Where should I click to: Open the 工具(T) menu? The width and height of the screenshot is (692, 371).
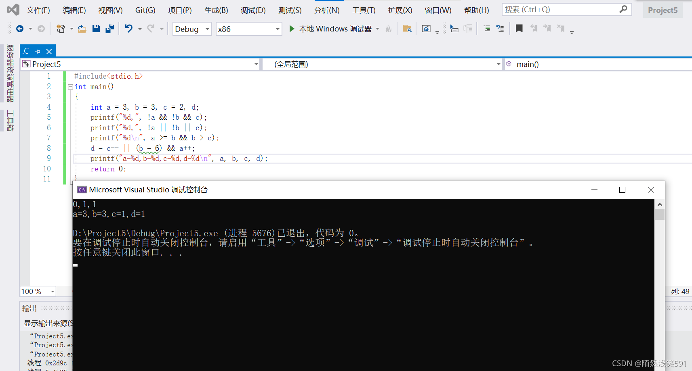(x=364, y=10)
